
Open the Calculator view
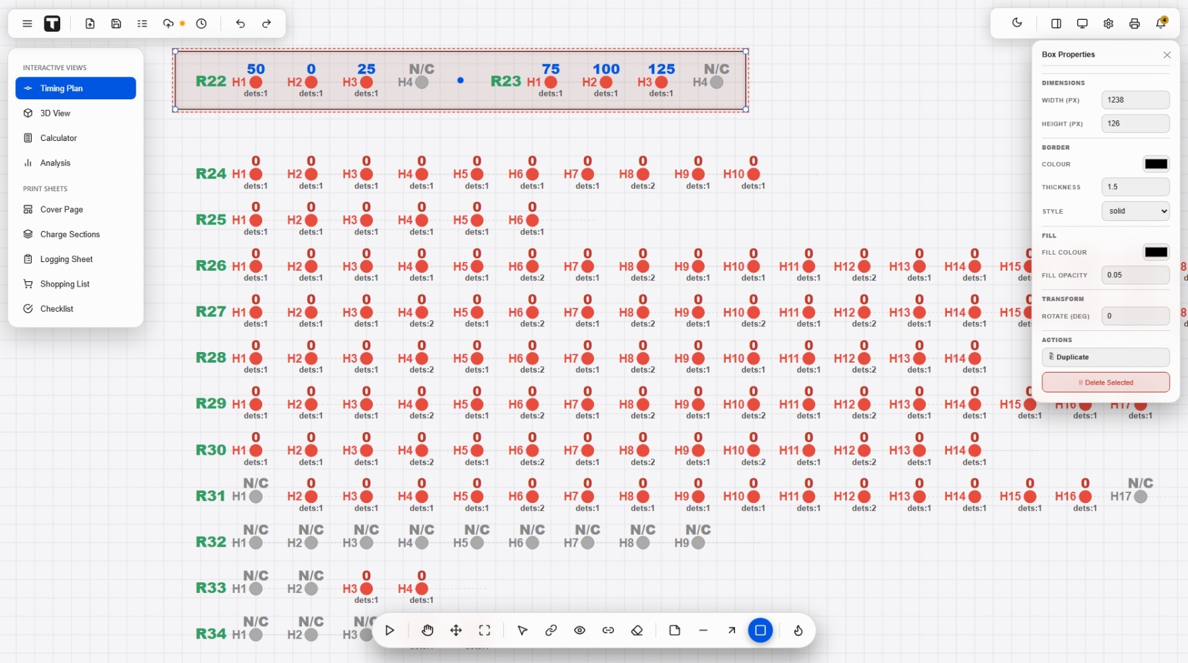pos(75,138)
